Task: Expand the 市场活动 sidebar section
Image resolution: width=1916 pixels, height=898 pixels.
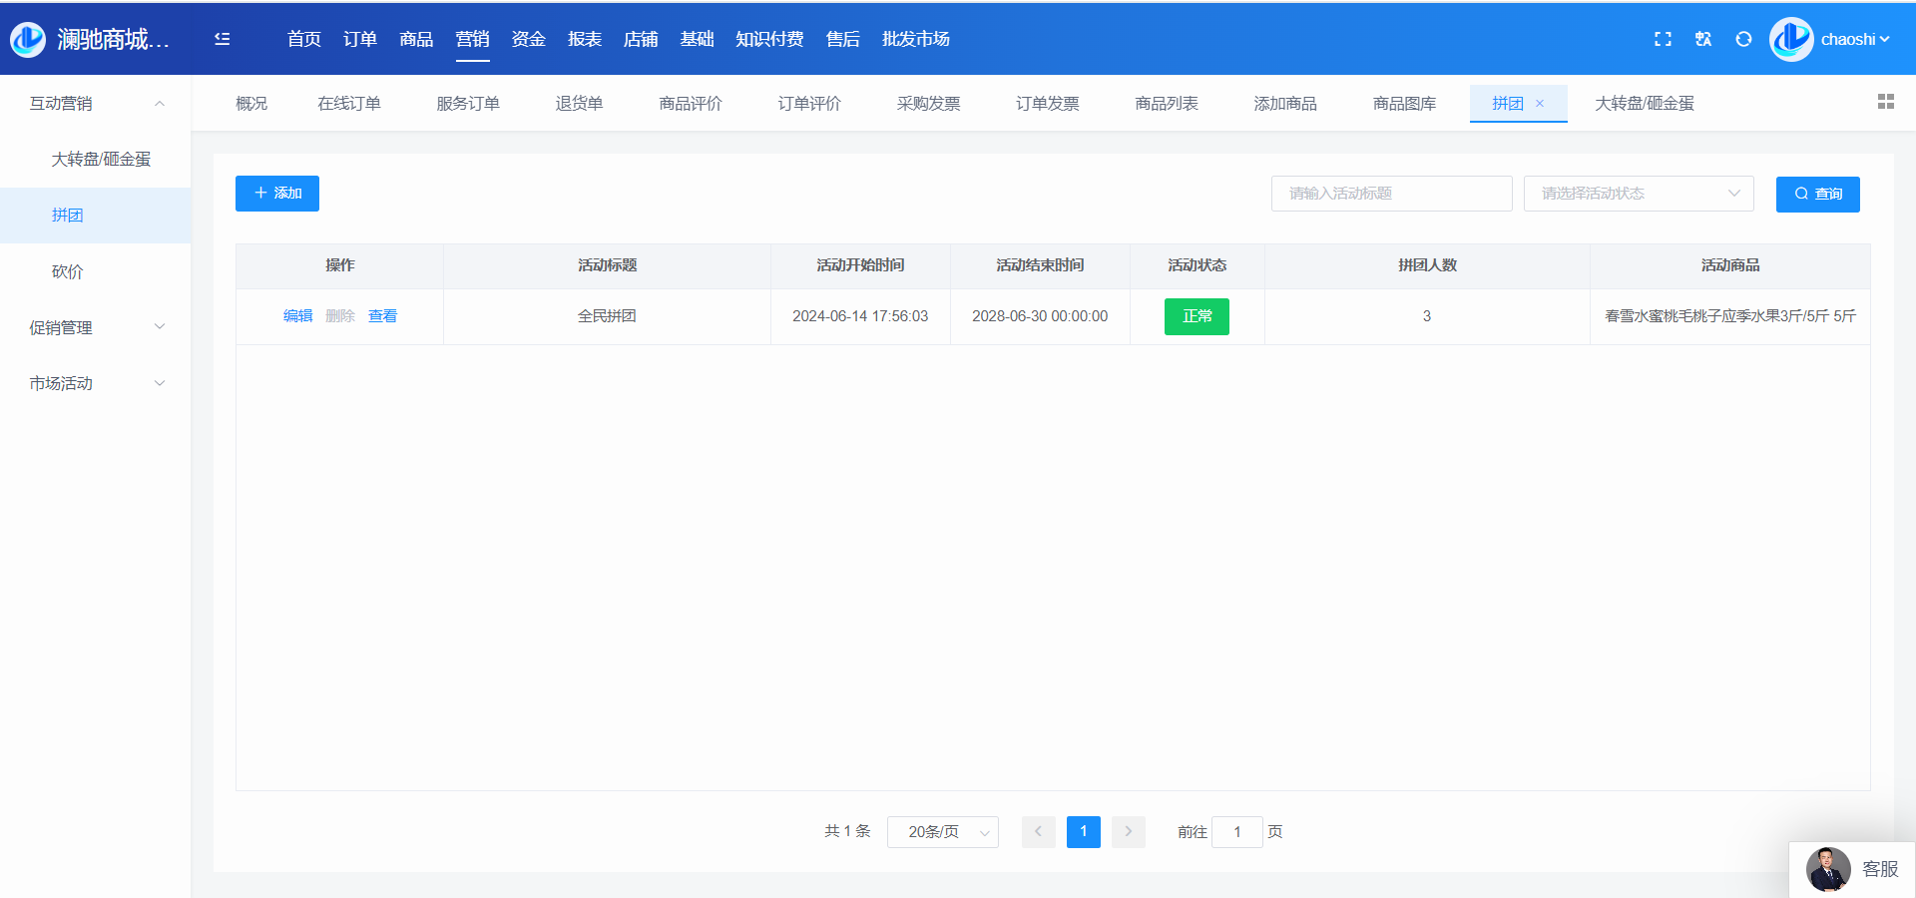Action: point(95,383)
